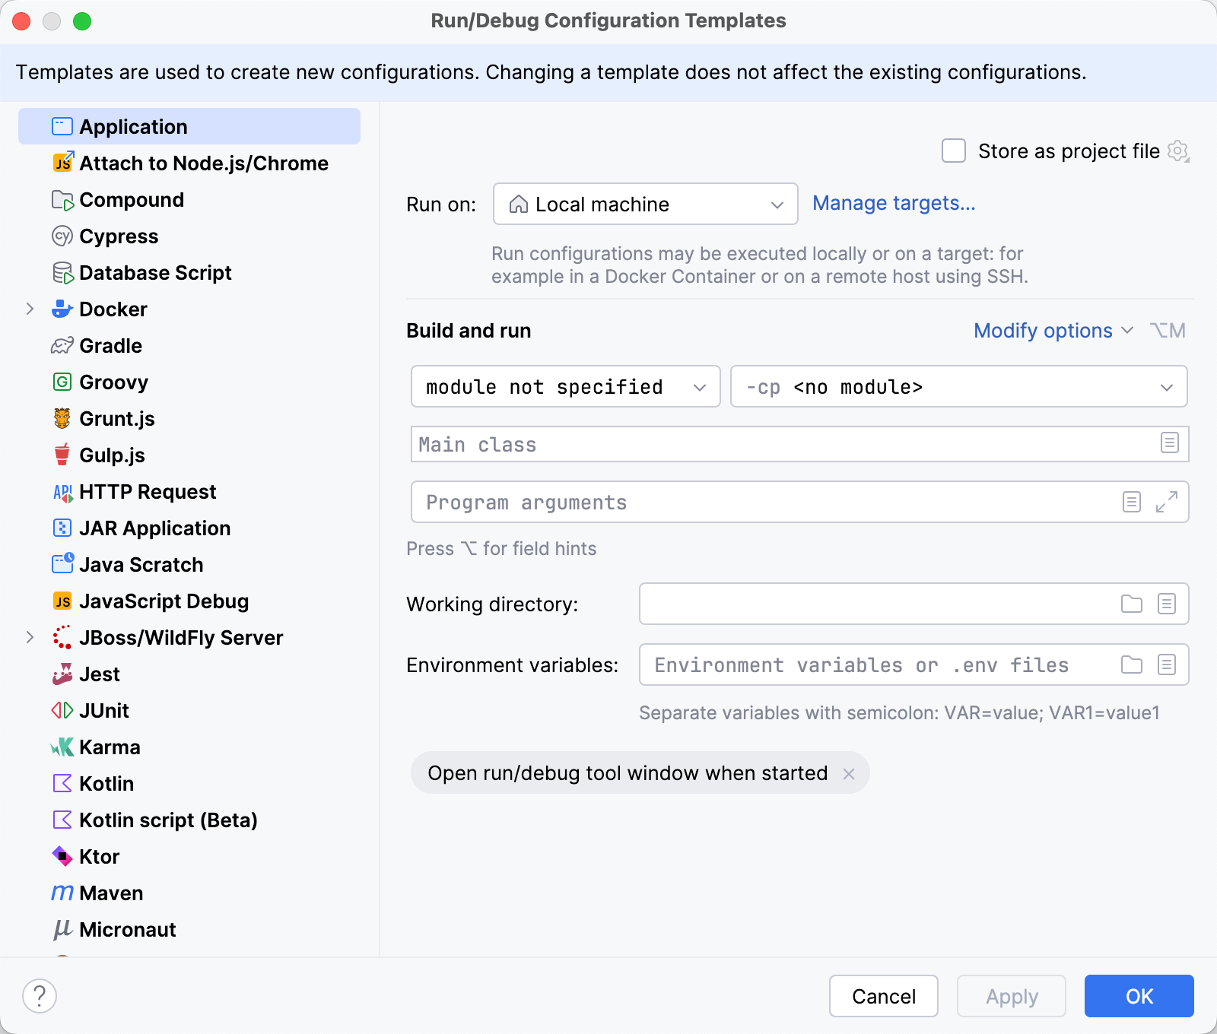Click the Ktor template icon
Image resolution: width=1217 pixels, height=1034 pixels.
tap(62, 856)
